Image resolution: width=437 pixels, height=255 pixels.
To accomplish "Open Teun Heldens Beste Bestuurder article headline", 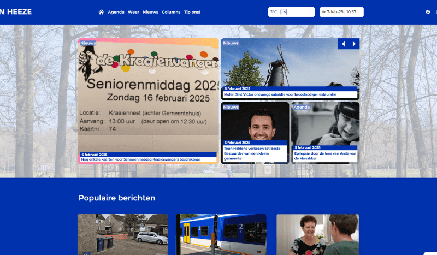I will point(252,153).
